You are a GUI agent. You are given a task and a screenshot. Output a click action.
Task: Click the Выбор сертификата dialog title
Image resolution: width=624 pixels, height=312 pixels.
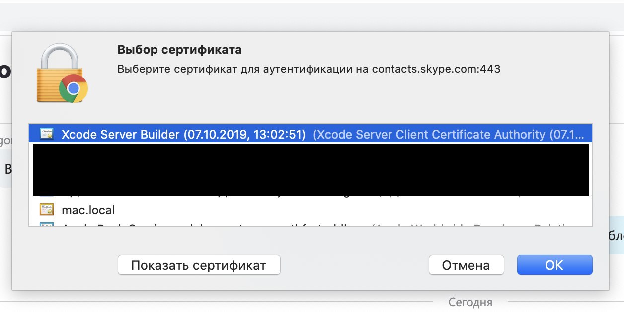tap(179, 50)
